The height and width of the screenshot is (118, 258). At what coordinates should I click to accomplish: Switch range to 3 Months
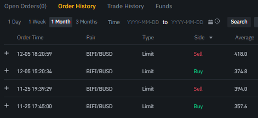point(86,22)
